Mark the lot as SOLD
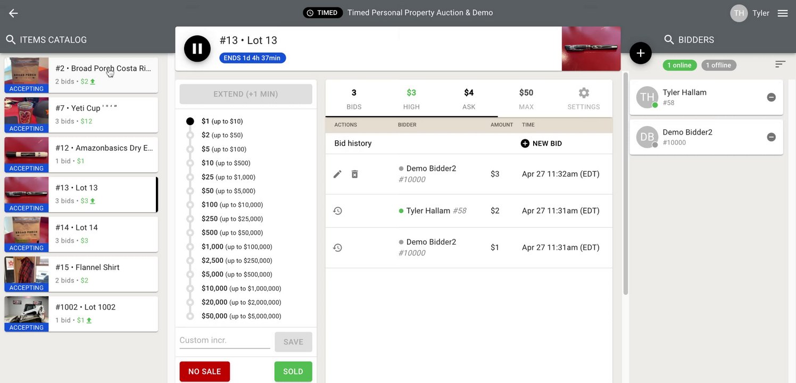796x383 pixels. coord(293,371)
